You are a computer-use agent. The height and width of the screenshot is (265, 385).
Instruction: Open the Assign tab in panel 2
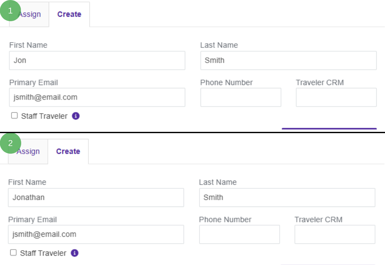28,151
